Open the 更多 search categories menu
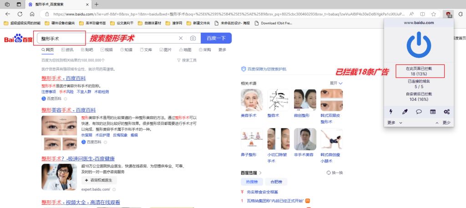 click(222, 50)
